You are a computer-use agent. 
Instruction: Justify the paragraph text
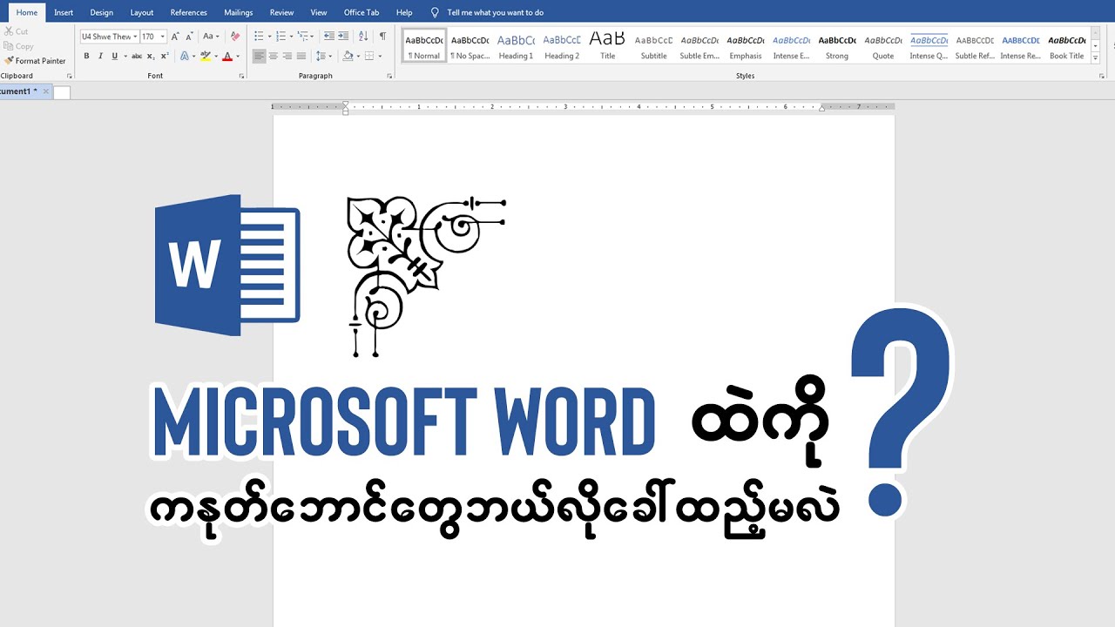click(301, 56)
